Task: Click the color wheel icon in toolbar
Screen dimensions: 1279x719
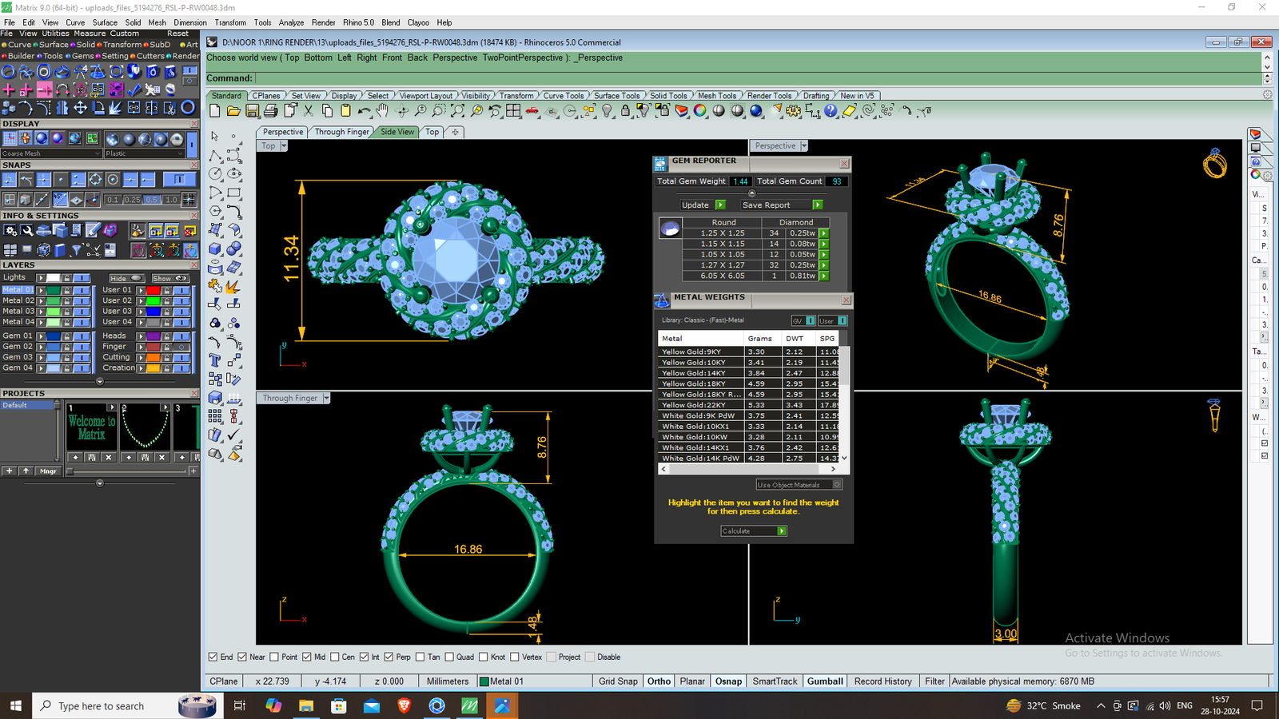Action: 700,111
